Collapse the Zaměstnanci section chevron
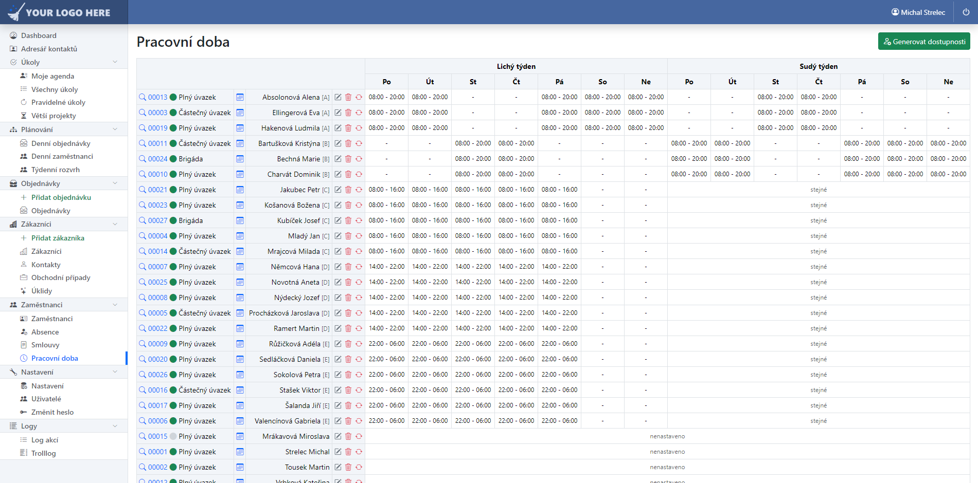This screenshot has height=483, width=978. tap(115, 305)
